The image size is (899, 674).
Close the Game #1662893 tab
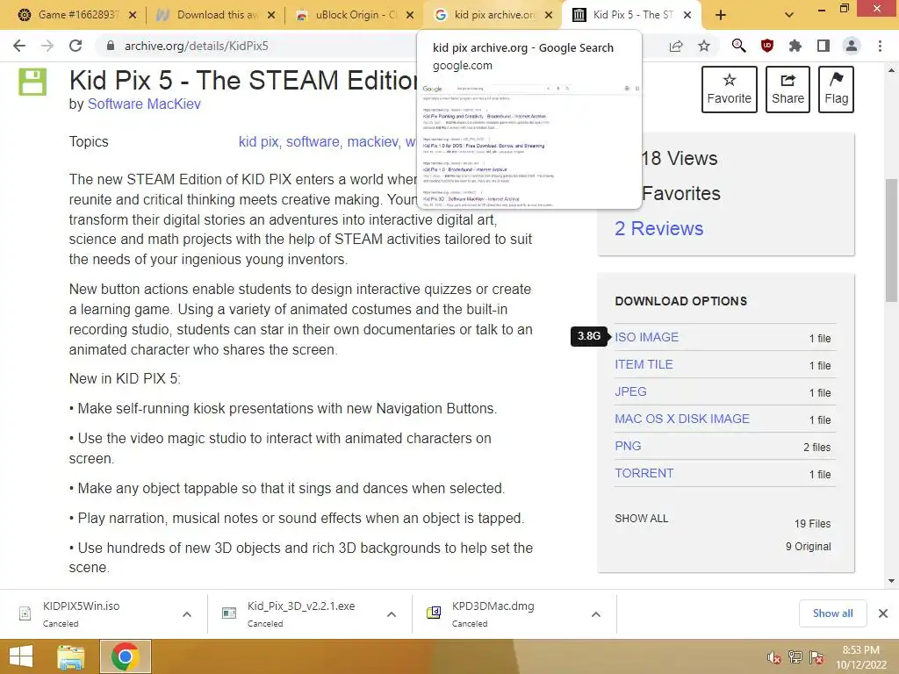[133, 15]
